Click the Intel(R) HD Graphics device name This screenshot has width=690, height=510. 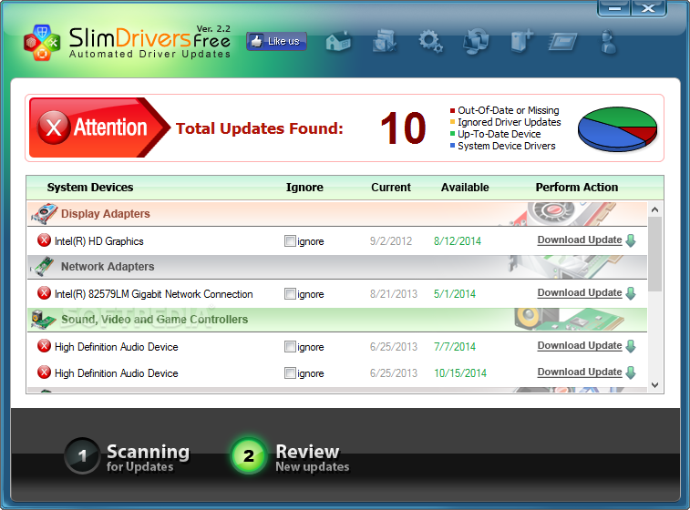coord(99,241)
